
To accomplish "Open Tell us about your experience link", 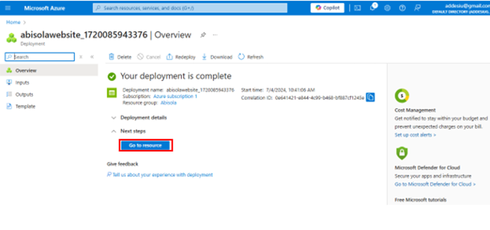I will (x=159, y=175).
